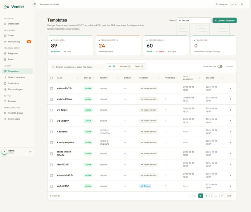Click the Renders list icon
This screenshot has width=251, height=212.
(x=5, y=101)
